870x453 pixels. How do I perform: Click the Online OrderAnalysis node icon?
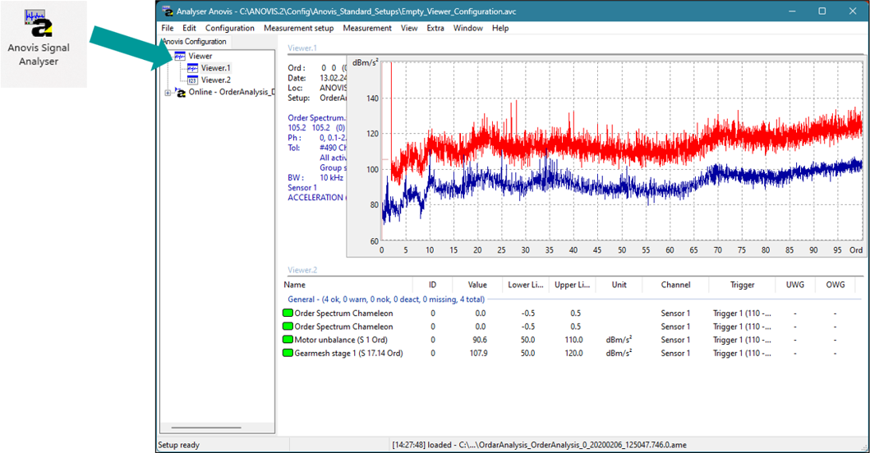point(180,92)
